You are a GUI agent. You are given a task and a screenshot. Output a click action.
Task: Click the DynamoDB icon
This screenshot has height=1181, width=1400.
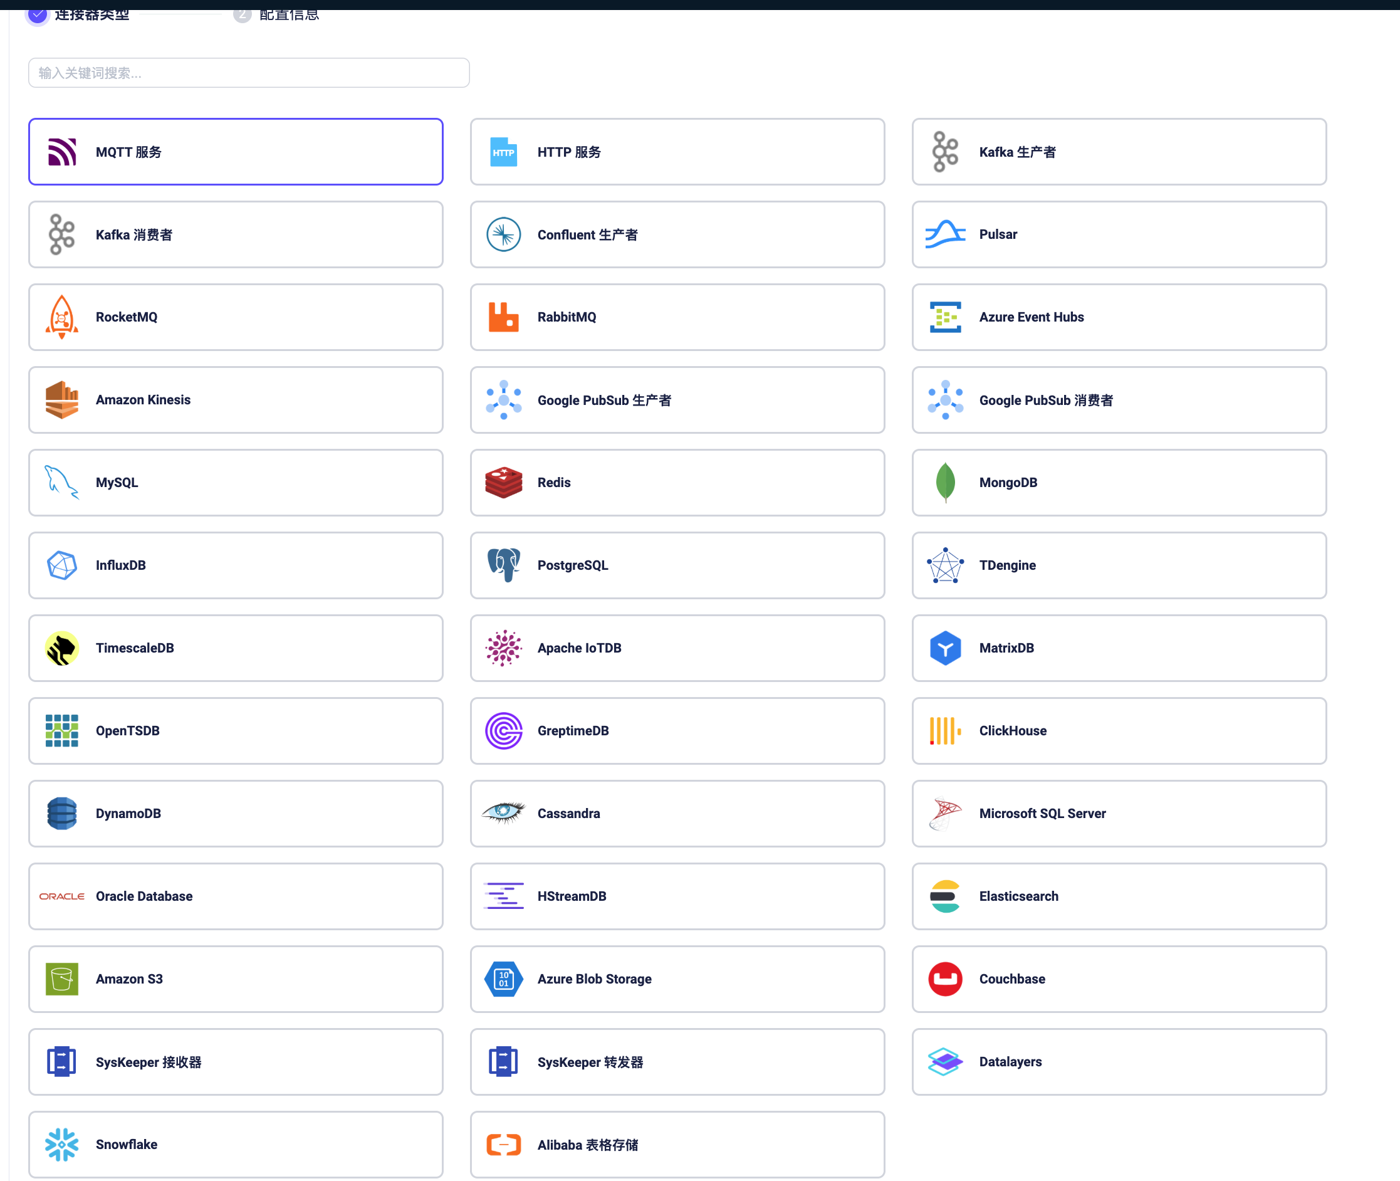click(x=61, y=814)
